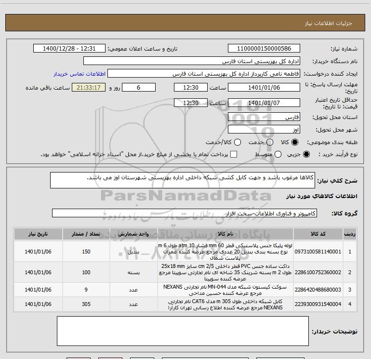
Task: Click product code 2239300931540004
Action: pyautogui.click(x=318, y=304)
